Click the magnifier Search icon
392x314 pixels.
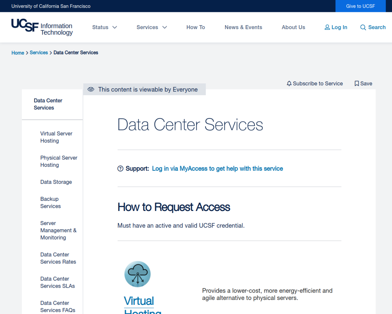[x=363, y=27]
